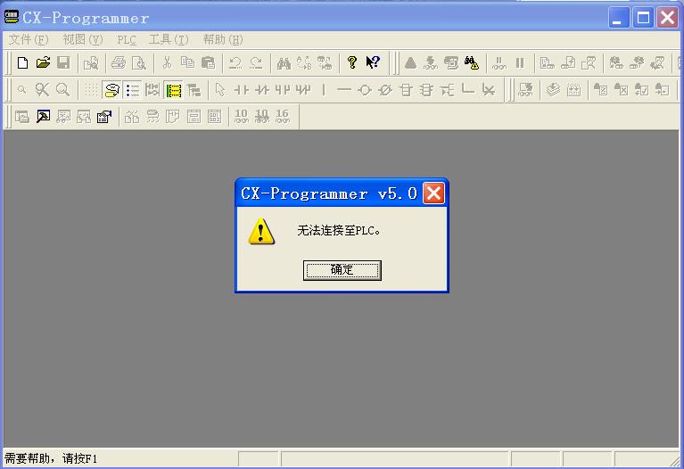Screen dimensions: 684x469
Task: Click the Print printer icon
Action: tap(119, 62)
